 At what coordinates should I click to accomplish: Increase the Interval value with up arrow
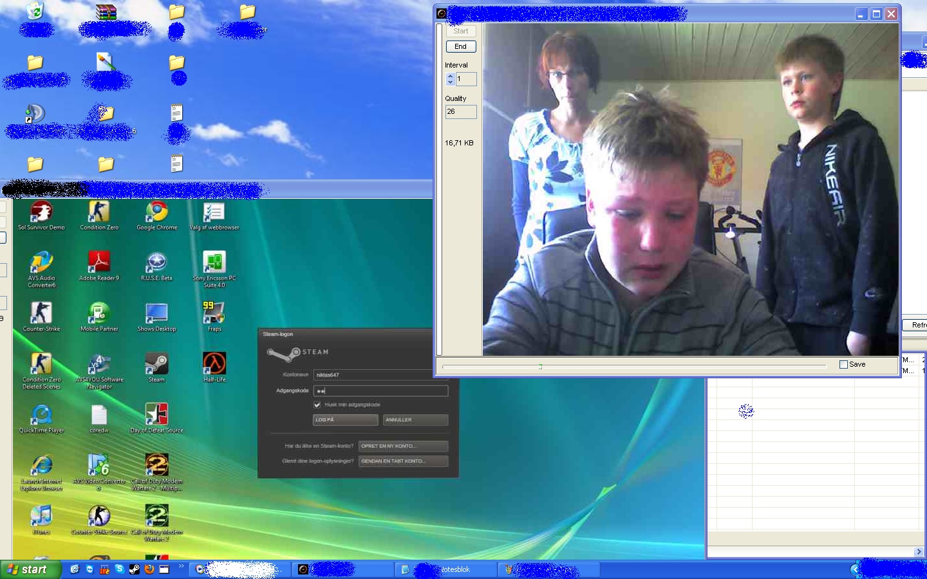click(451, 76)
